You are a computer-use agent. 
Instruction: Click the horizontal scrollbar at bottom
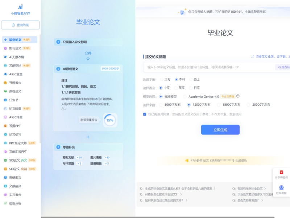click(x=158, y=217)
